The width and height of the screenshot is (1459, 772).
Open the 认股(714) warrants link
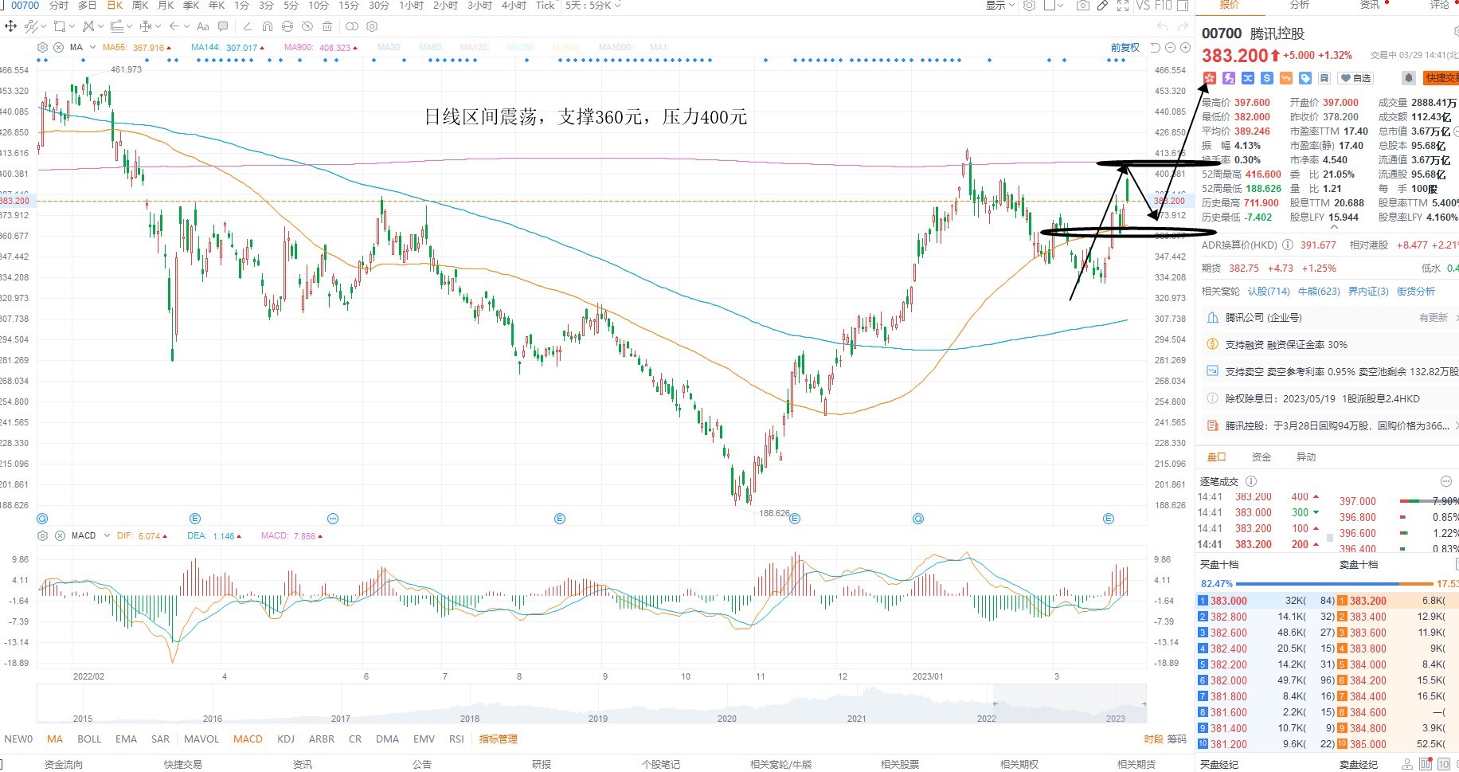tap(1269, 292)
